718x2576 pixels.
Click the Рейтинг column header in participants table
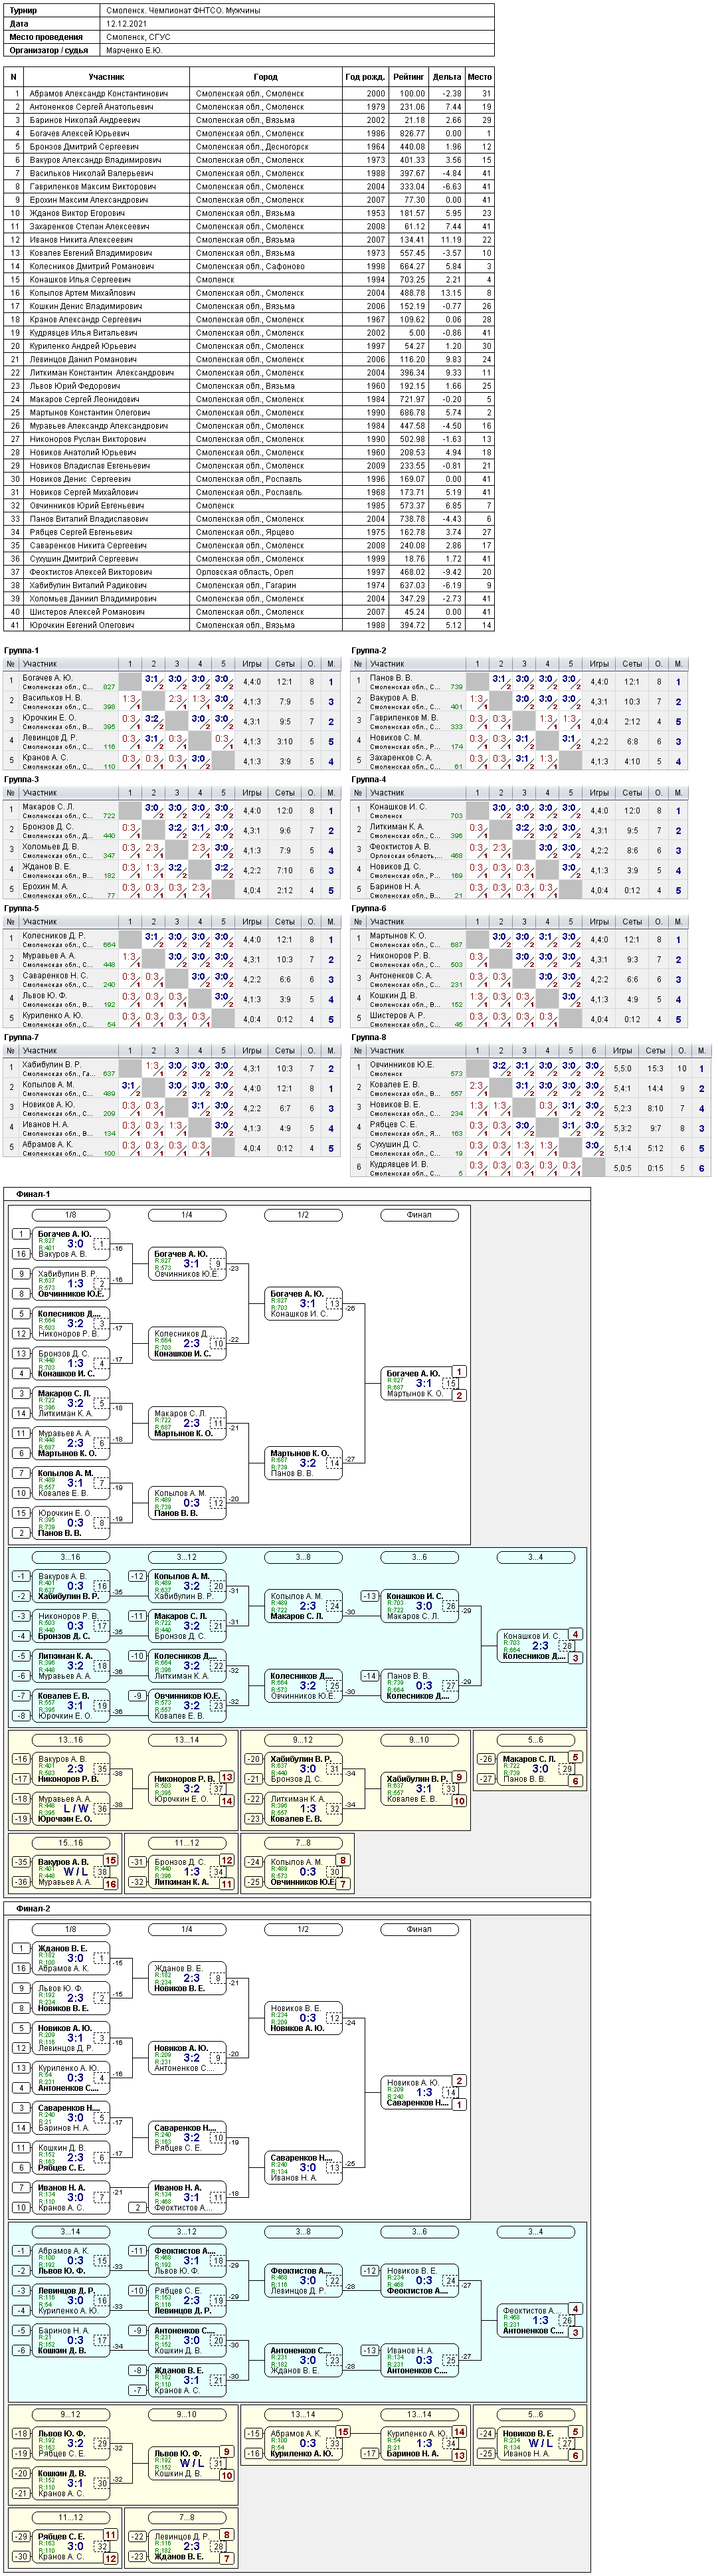click(408, 76)
